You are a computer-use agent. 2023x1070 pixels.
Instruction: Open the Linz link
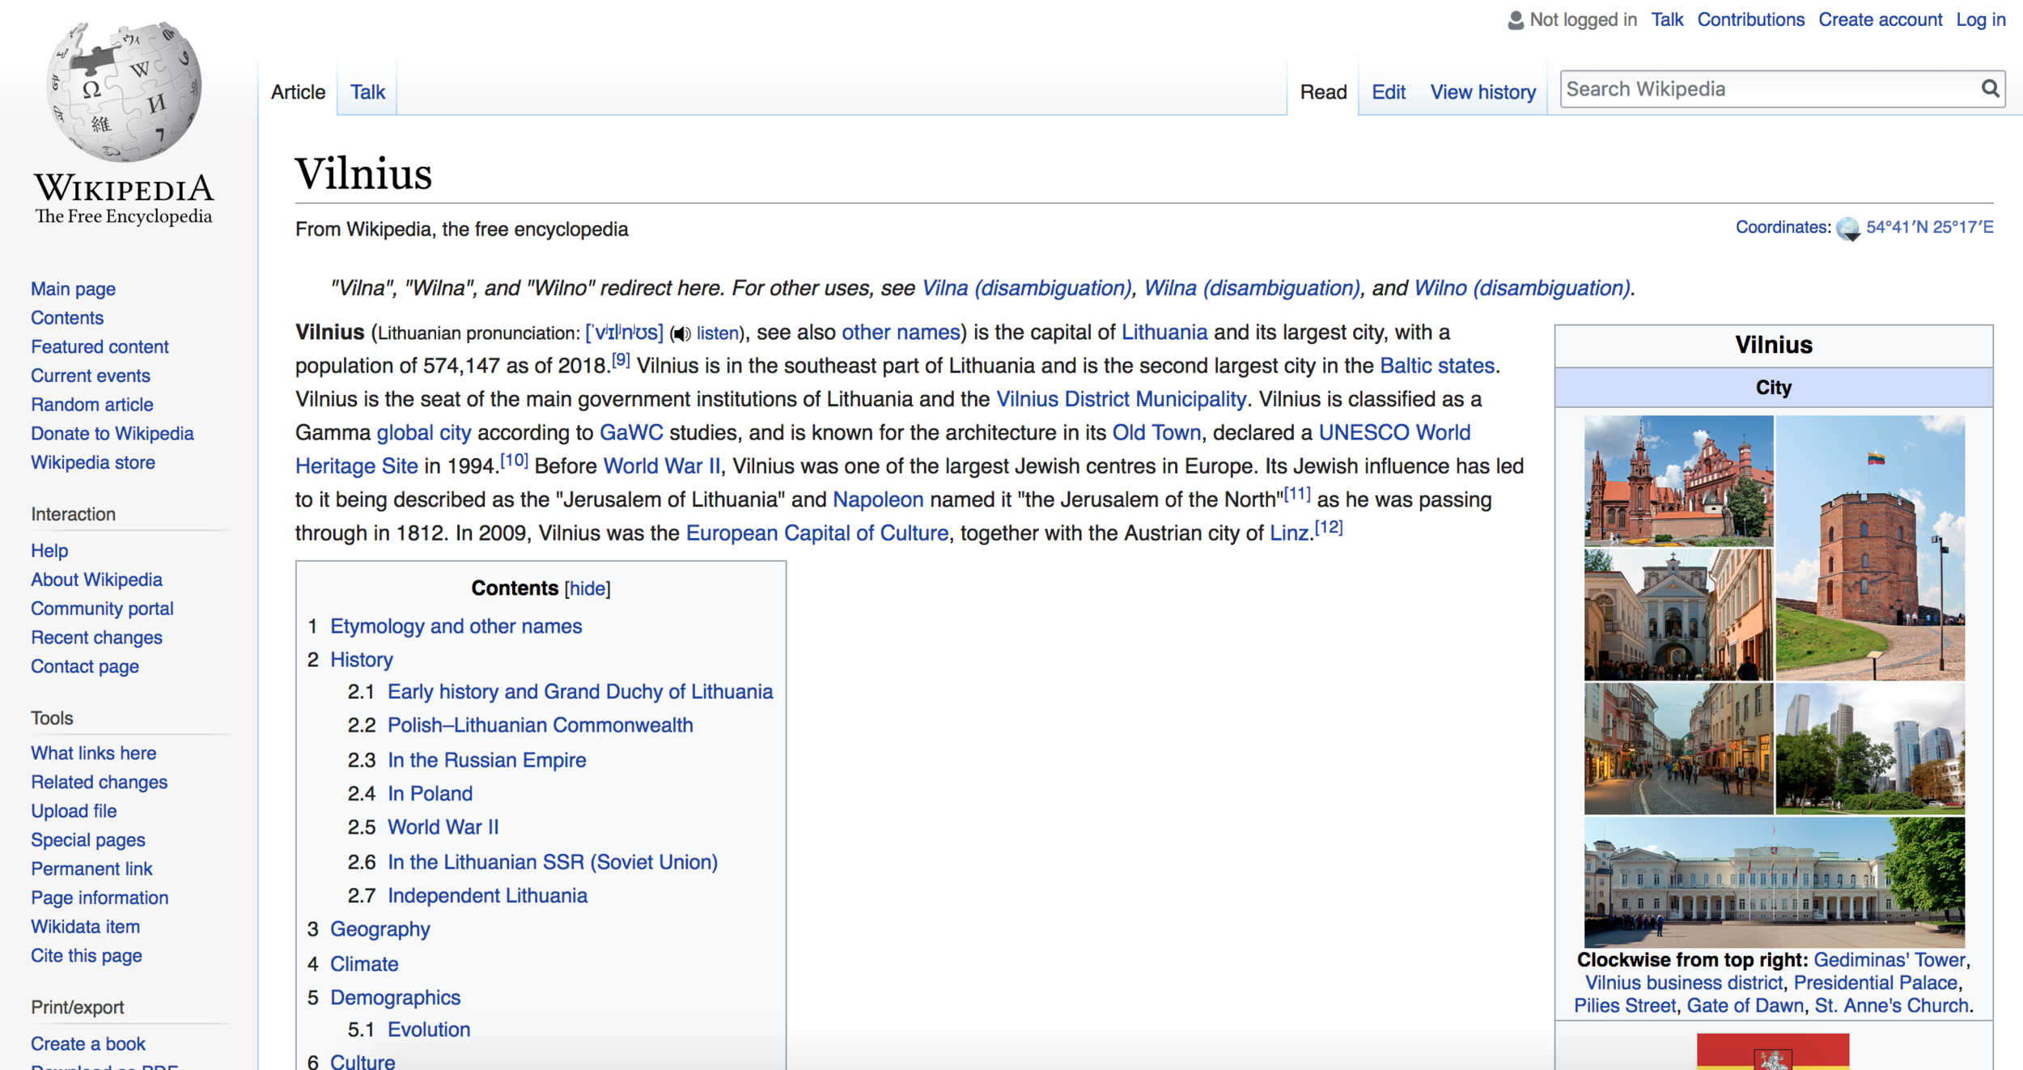click(x=1288, y=533)
